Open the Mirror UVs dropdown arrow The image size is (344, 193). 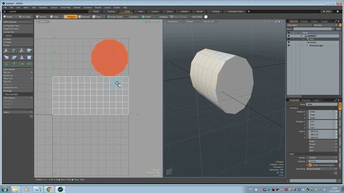click(x=32, y=78)
